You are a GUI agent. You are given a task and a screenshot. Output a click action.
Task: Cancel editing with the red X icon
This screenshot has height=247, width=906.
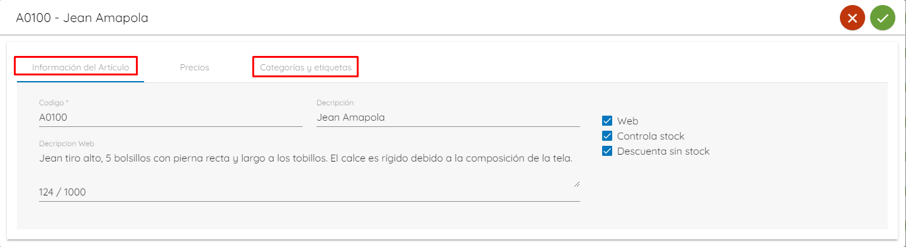click(853, 18)
